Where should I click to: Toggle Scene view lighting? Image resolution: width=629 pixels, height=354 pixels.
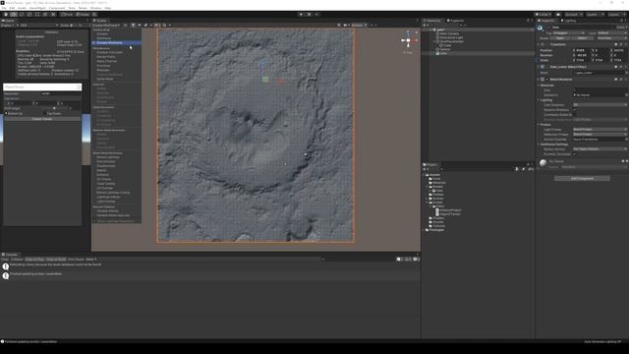[x=134, y=26]
